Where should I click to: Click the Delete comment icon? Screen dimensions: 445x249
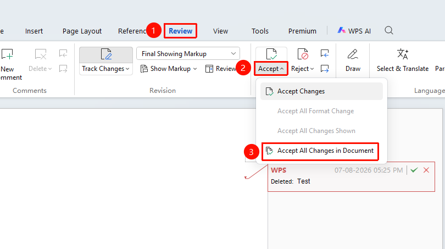tap(40, 54)
